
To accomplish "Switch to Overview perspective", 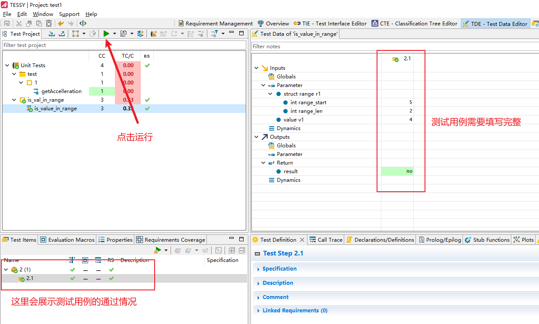I will pos(273,24).
